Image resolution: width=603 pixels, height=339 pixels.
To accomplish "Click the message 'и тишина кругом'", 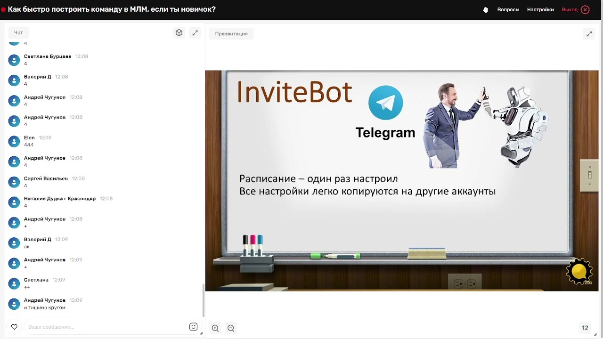I will click(x=45, y=308).
